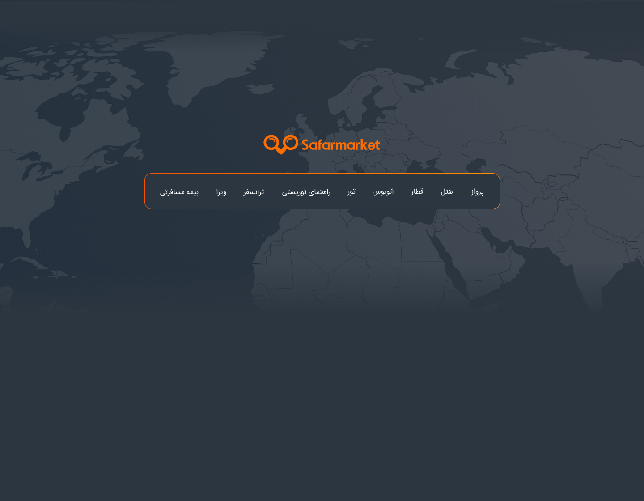Select بیمه مسافرتی travel insurance
Image resolution: width=644 pixels, height=501 pixels.
179,192
